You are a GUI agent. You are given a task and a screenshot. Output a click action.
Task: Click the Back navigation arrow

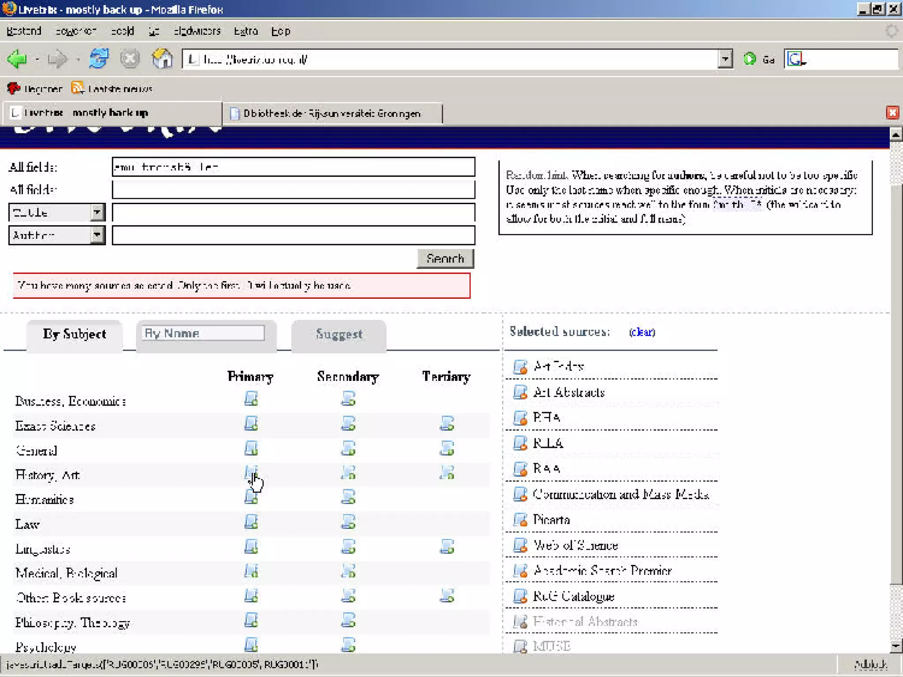[x=18, y=59]
